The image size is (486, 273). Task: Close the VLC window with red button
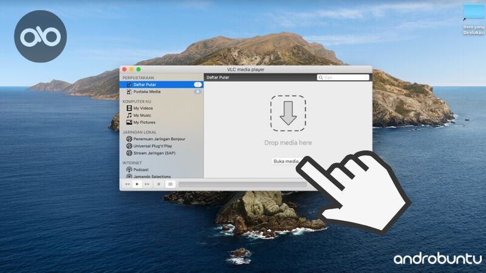[125, 70]
